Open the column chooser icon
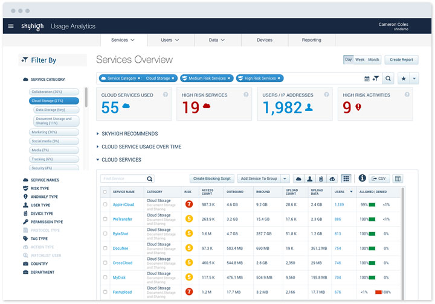The width and height of the screenshot is (435, 304). pyautogui.click(x=398, y=179)
